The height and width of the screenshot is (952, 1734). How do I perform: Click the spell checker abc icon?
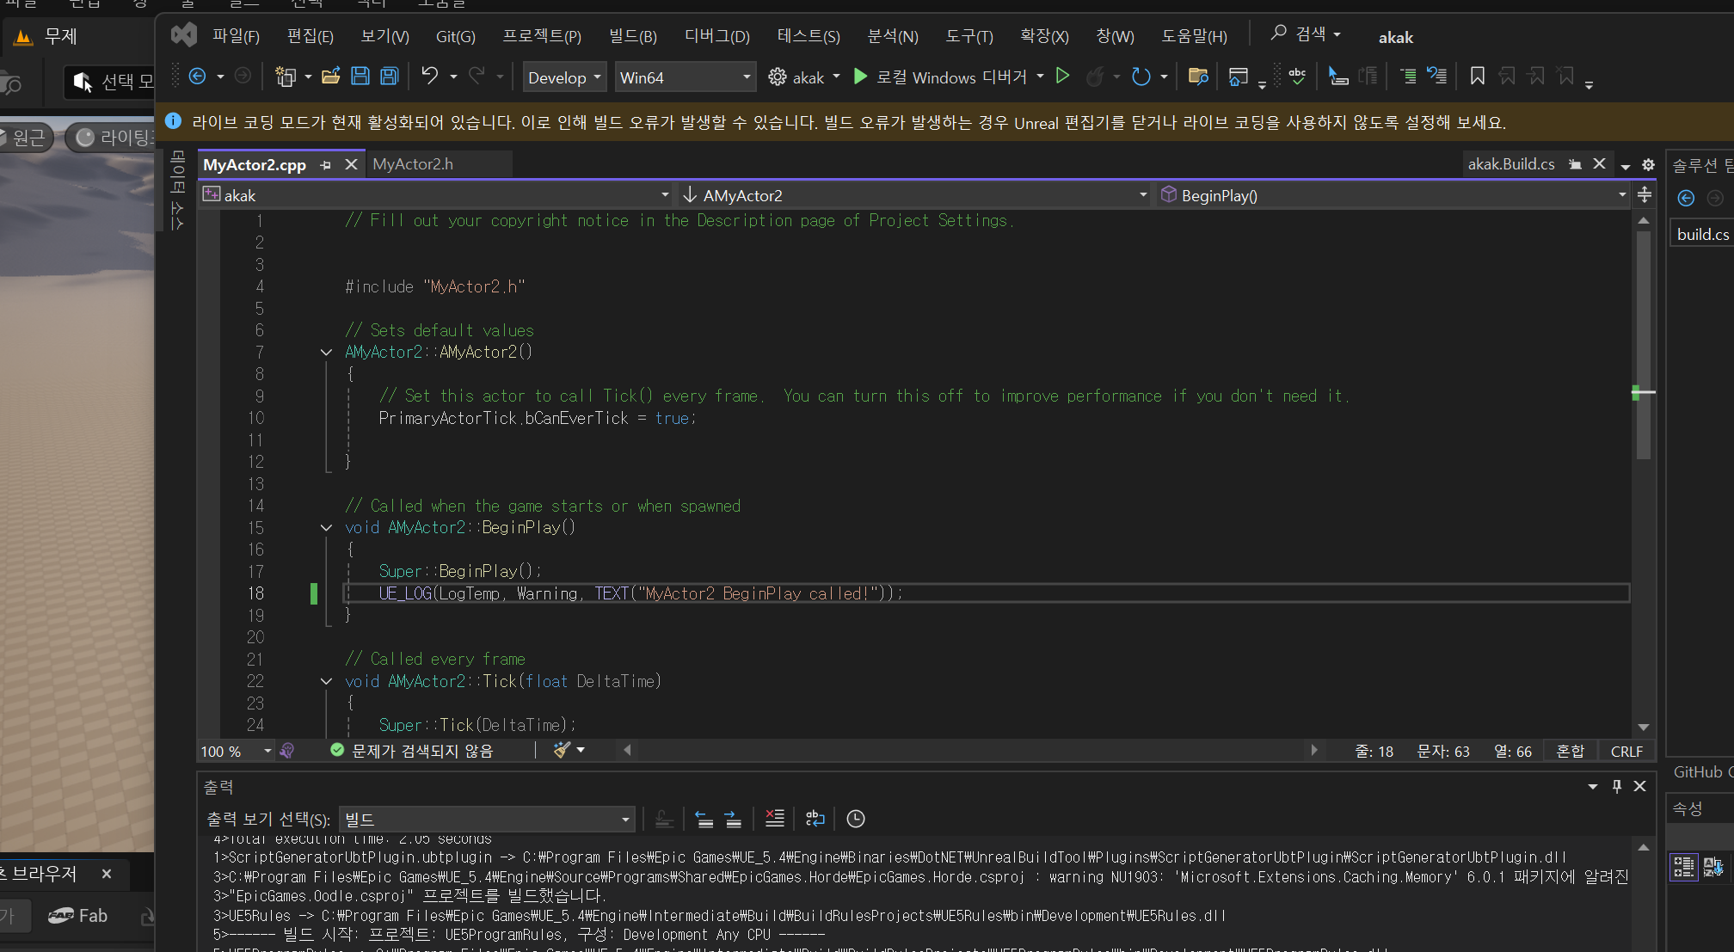click(x=1297, y=77)
